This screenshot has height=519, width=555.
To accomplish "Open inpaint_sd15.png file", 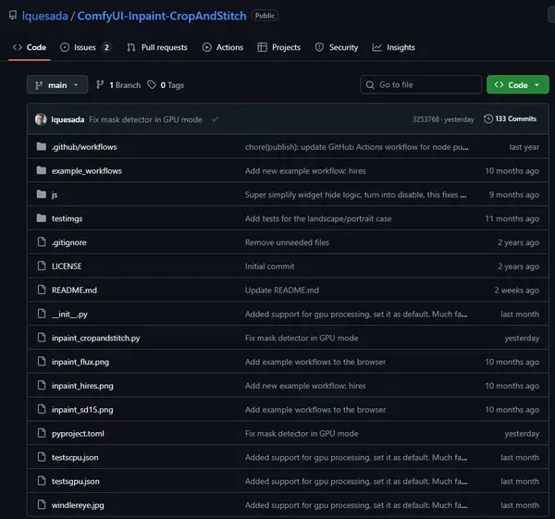I will click(x=82, y=410).
